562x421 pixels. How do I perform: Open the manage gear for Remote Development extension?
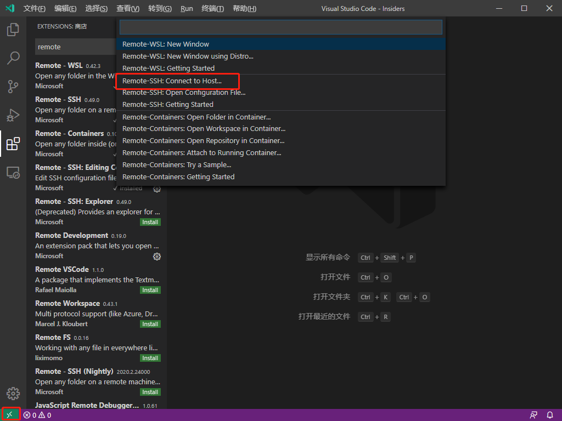156,257
